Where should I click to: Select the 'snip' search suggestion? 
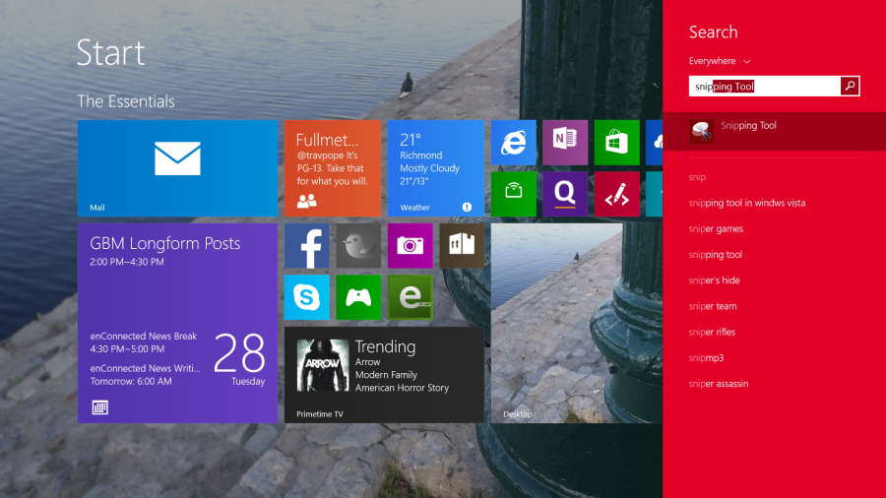tap(697, 177)
